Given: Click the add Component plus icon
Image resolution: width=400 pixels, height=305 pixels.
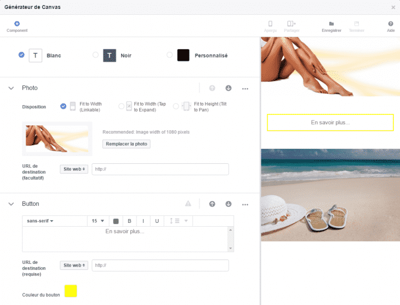Looking at the screenshot, I should click(x=17, y=24).
